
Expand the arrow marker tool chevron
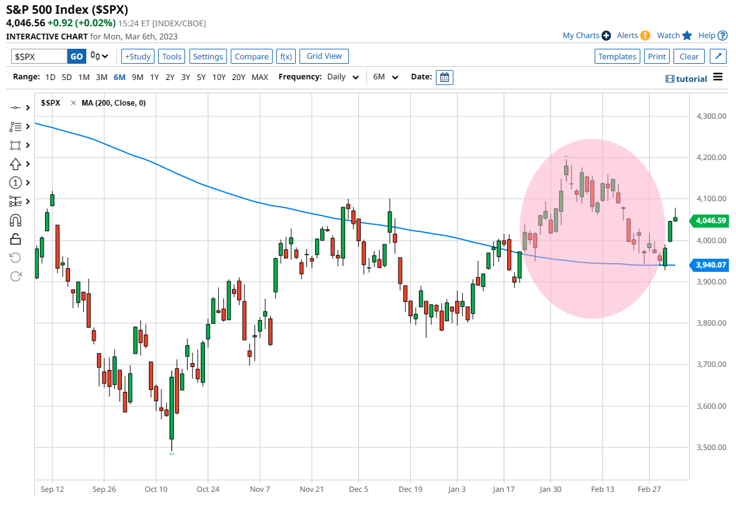[x=28, y=164]
